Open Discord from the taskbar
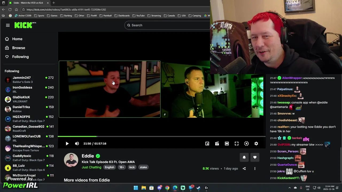 160,188
